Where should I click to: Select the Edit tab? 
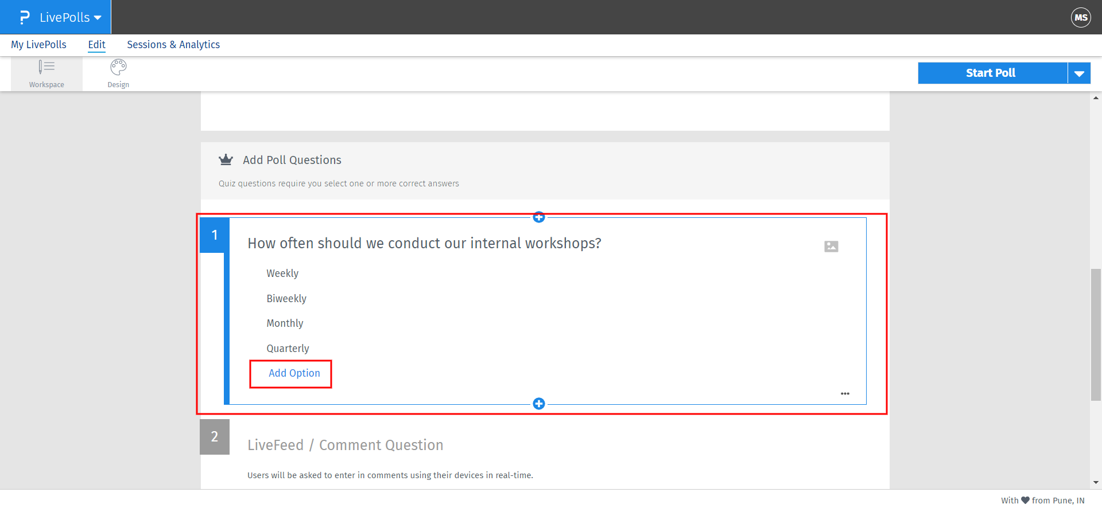(x=96, y=45)
